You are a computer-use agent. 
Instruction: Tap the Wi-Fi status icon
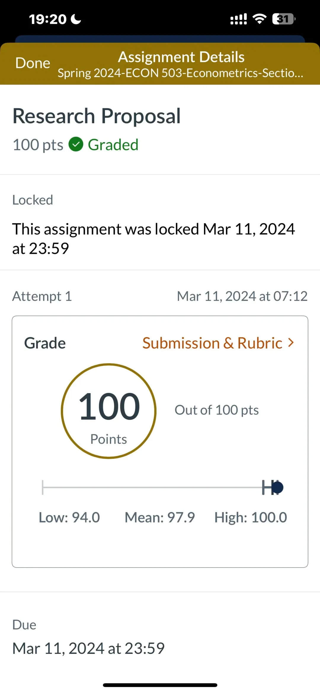(259, 19)
